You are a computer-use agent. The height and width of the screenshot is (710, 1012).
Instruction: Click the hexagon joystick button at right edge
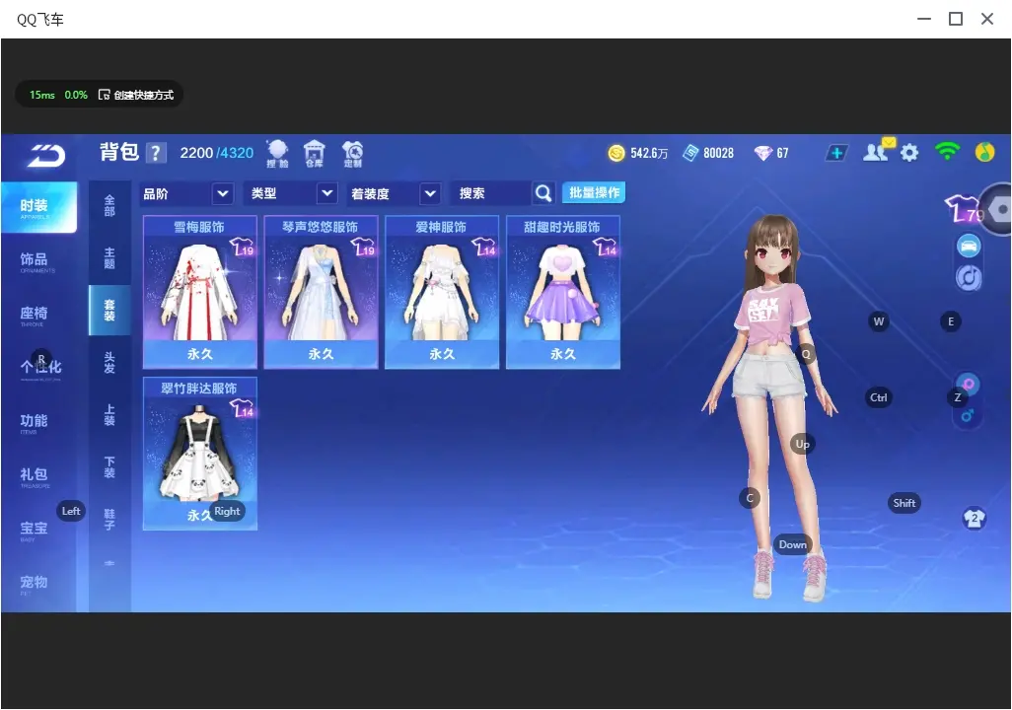pos(997,210)
